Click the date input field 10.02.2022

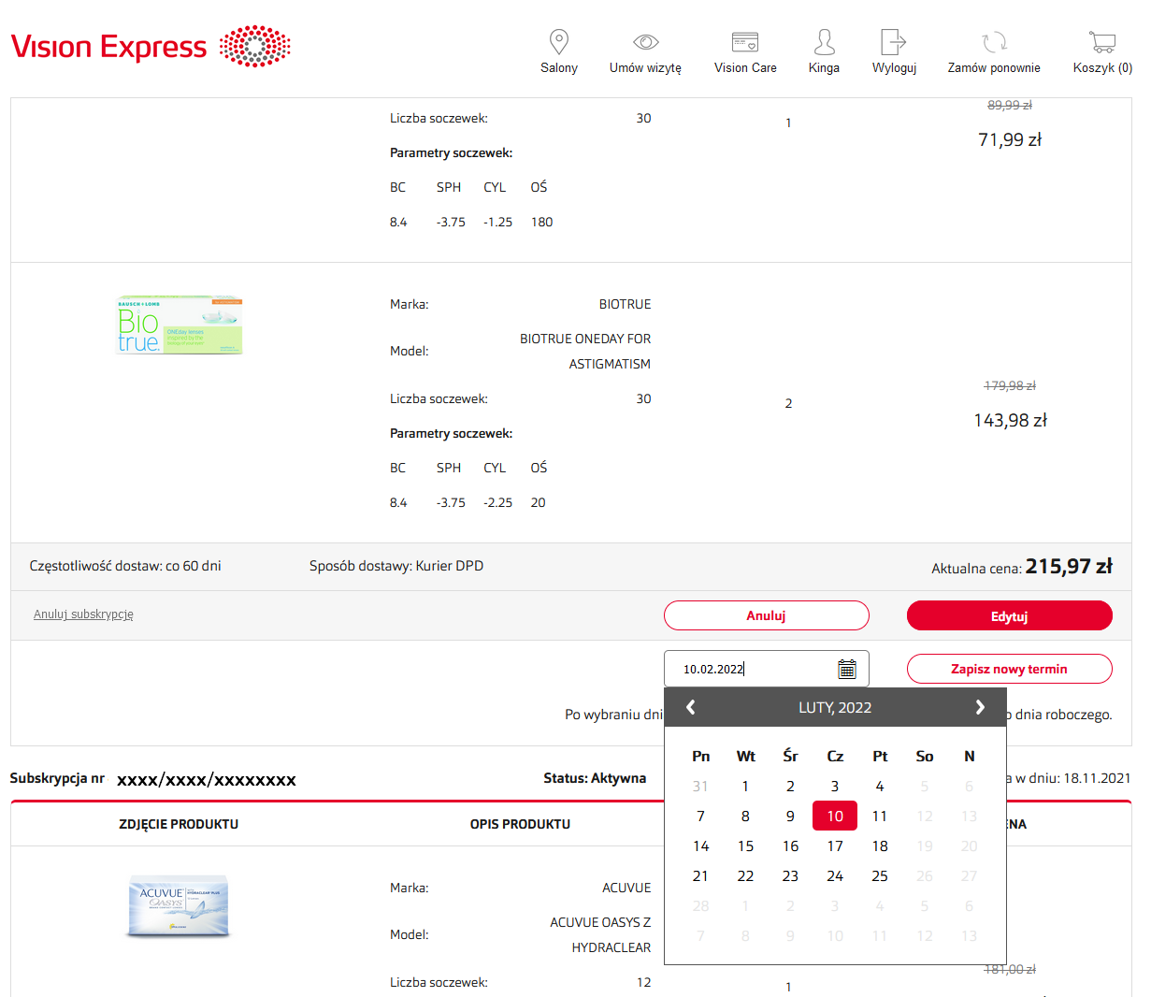767,669
